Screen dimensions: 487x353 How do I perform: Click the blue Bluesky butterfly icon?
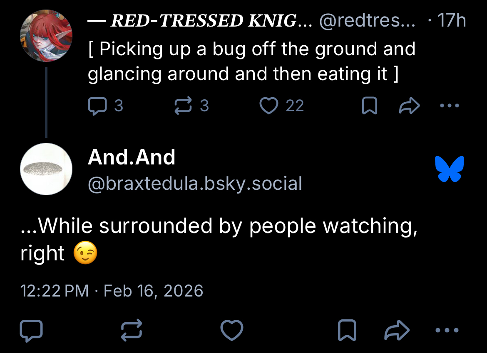(x=450, y=169)
